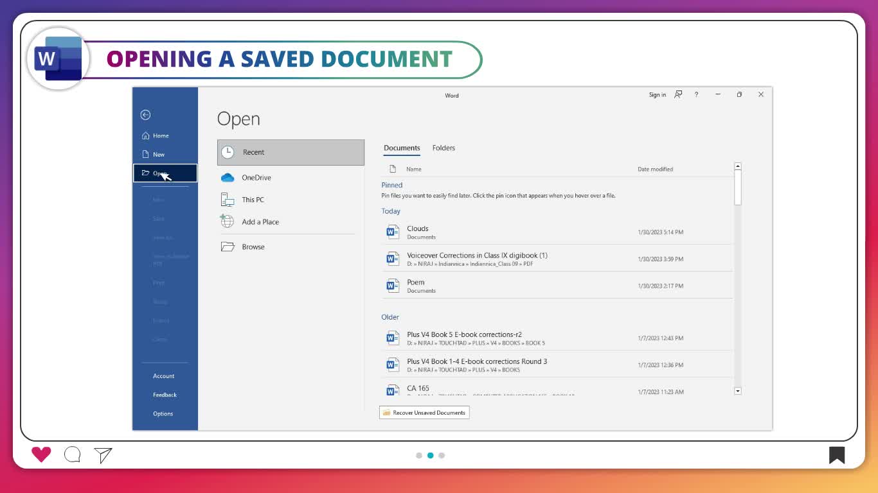
Task: Click the back arrow in Word backstage
Action: tap(145, 115)
